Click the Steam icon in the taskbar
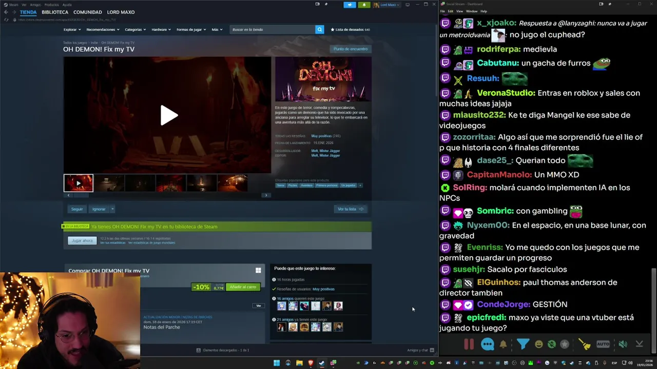The height and width of the screenshot is (369, 657). point(322,363)
